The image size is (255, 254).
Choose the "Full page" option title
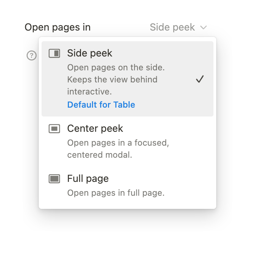[88, 178]
